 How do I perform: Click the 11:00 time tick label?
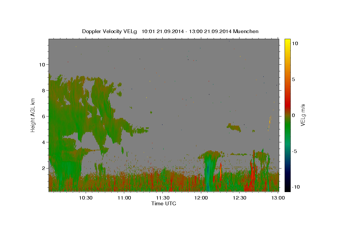click(x=124, y=198)
